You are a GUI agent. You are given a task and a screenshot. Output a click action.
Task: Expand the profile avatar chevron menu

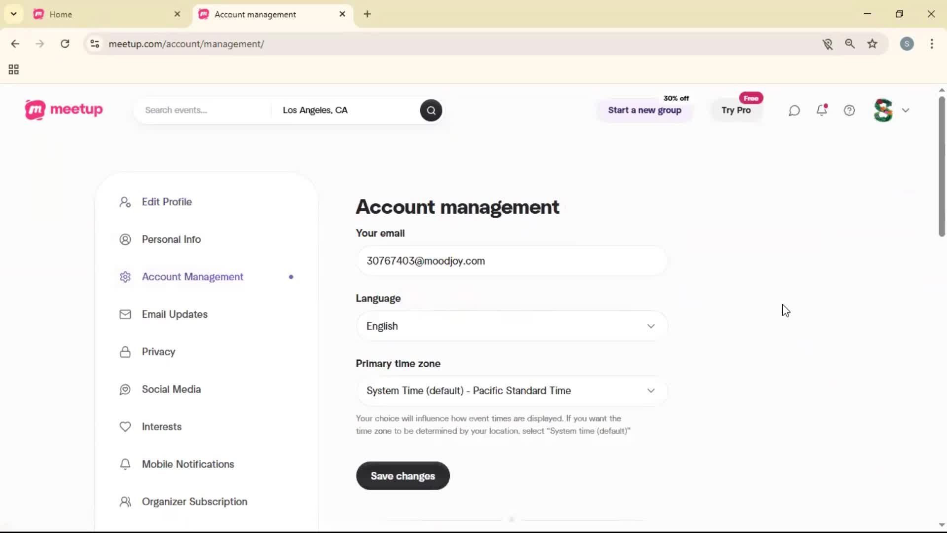906,110
